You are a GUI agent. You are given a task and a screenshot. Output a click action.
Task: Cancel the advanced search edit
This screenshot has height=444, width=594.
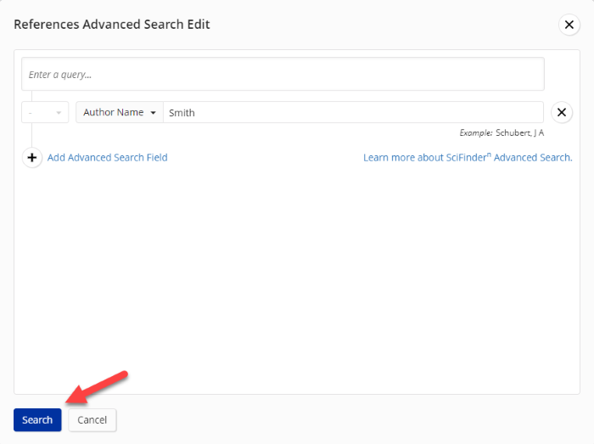[x=92, y=419]
